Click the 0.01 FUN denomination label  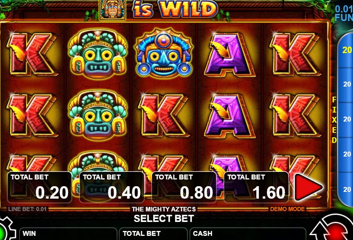pyautogui.click(x=344, y=13)
